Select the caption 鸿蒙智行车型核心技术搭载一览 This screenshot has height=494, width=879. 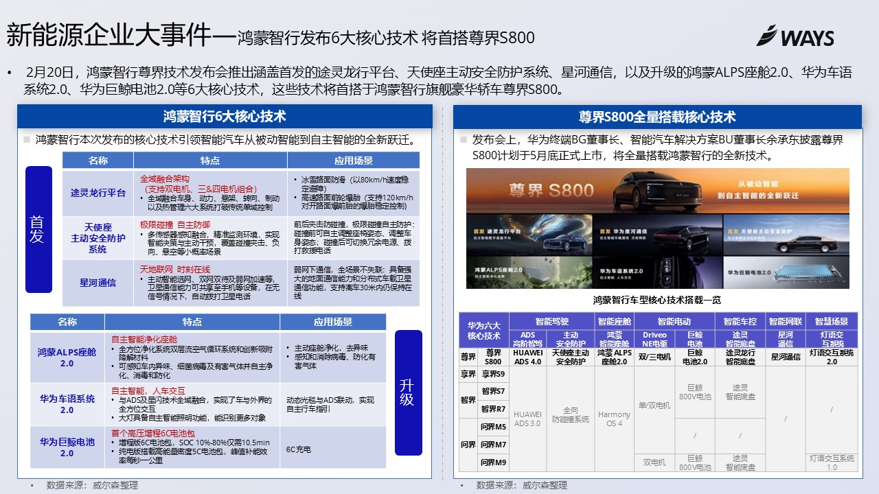[657, 300]
